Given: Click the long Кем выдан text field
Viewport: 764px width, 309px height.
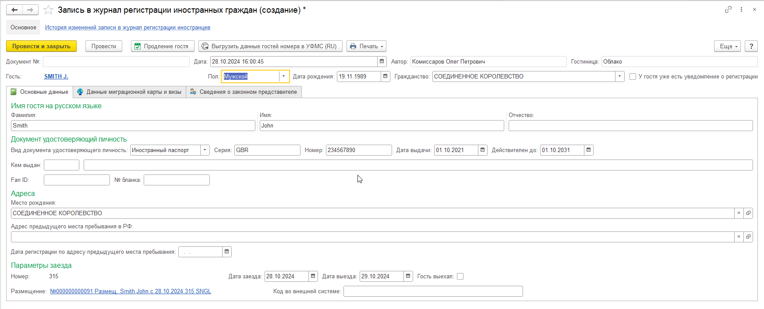Looking at the screenshot, I should click(x=418, y=165).
